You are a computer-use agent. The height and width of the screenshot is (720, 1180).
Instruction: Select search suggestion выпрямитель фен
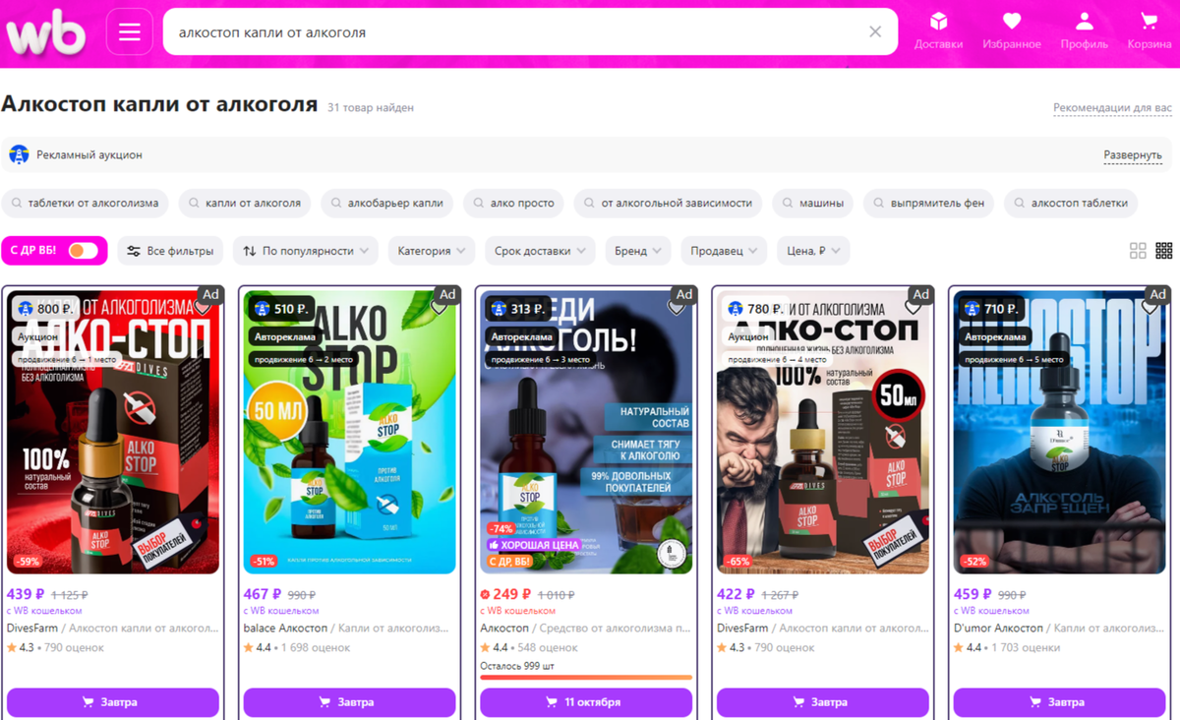928,204
